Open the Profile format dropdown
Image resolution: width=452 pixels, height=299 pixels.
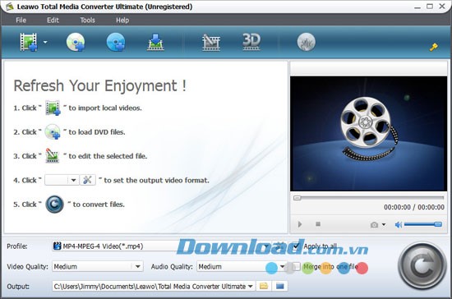point(162,246)
